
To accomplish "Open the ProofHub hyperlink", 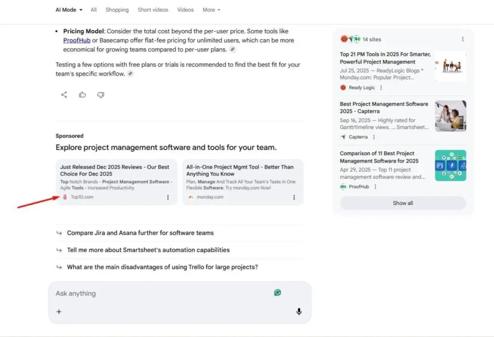I will (77, 40).
